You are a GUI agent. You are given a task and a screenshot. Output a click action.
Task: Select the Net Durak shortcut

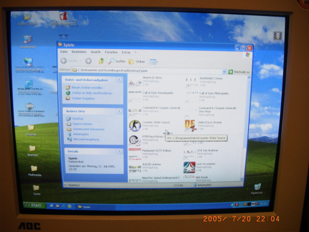pos(195,179)
